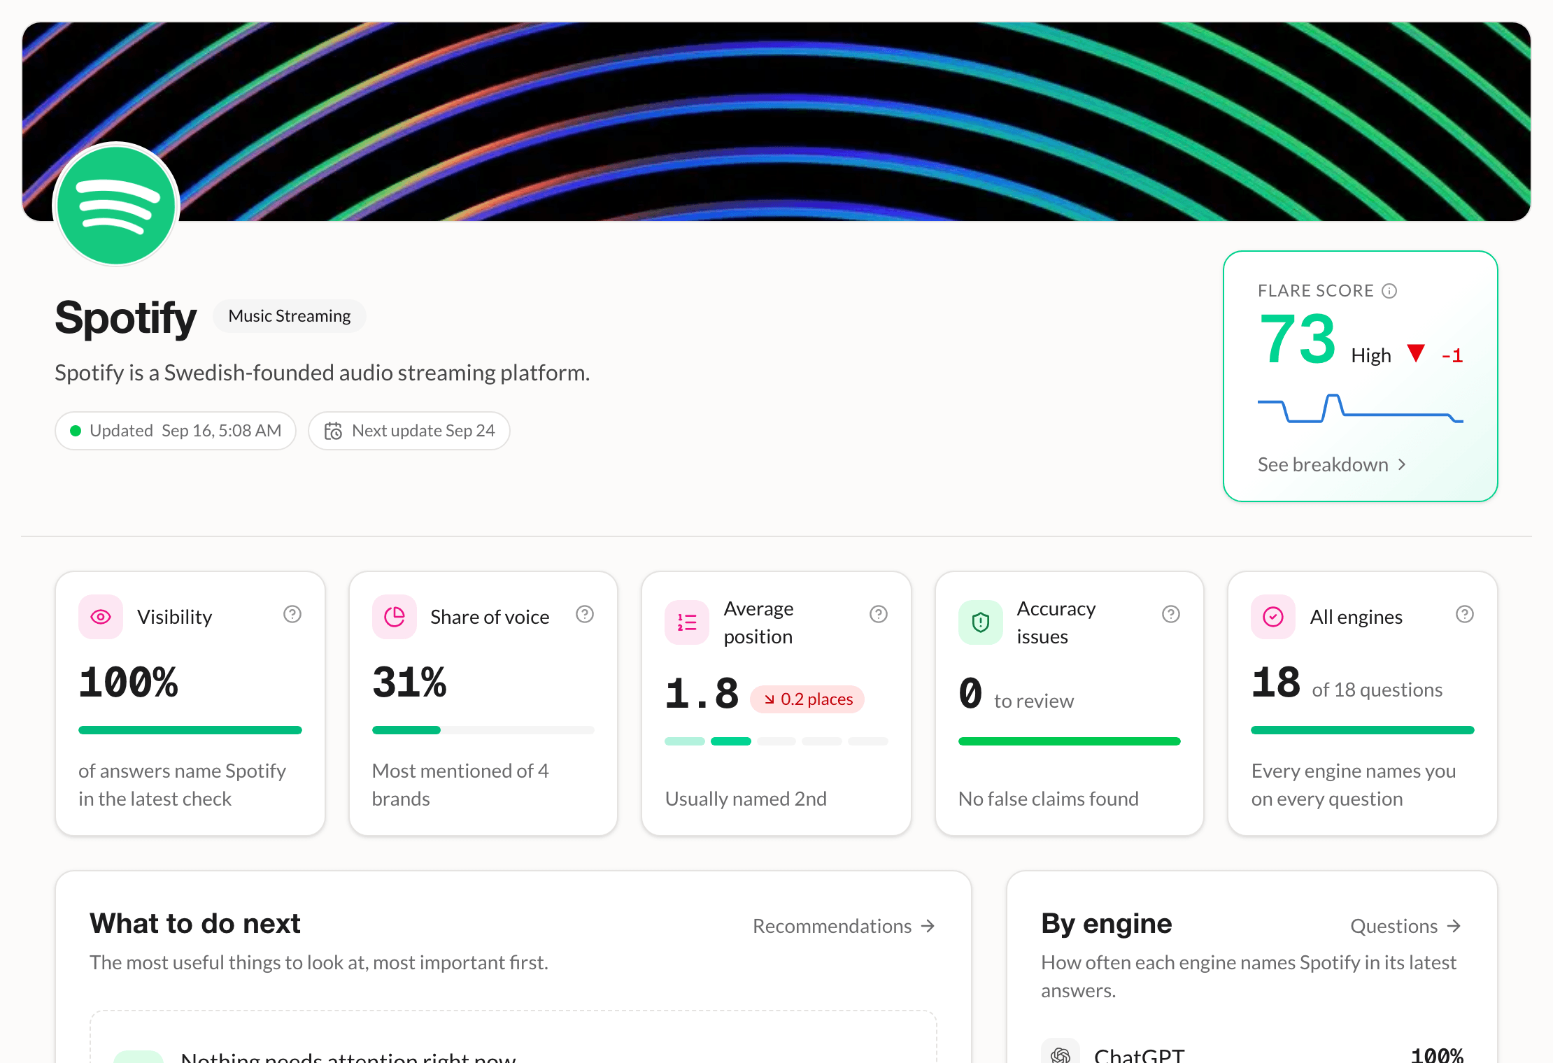This screenshot has width=1553, height=1063.
Task: Go to Recommendations
Action: pos(844,926)
